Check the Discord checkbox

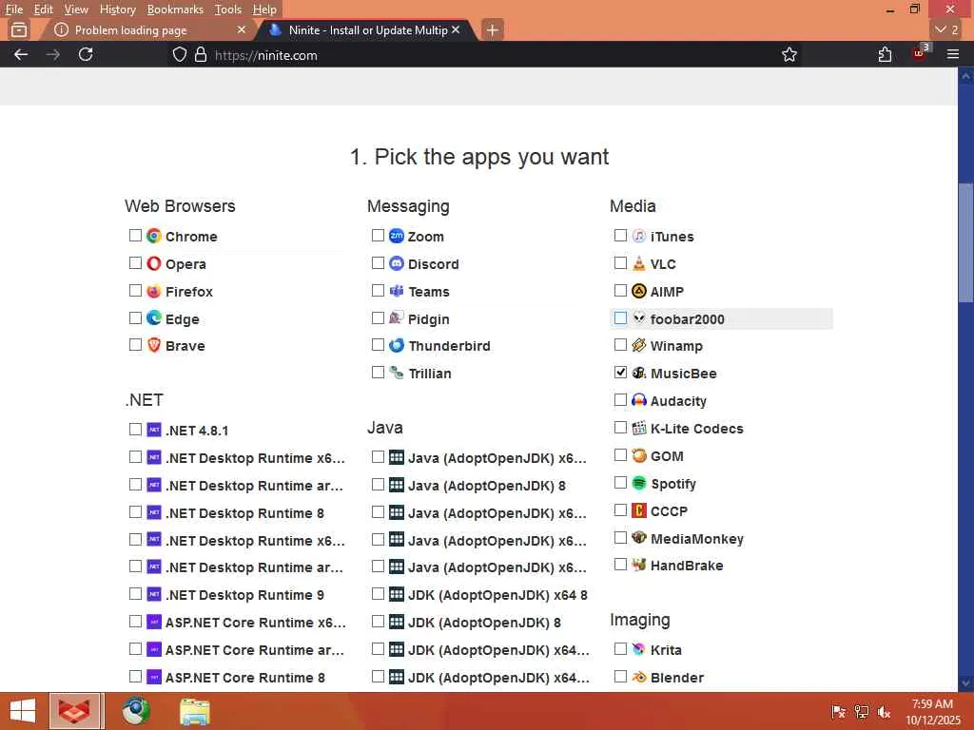click(378, 263)
